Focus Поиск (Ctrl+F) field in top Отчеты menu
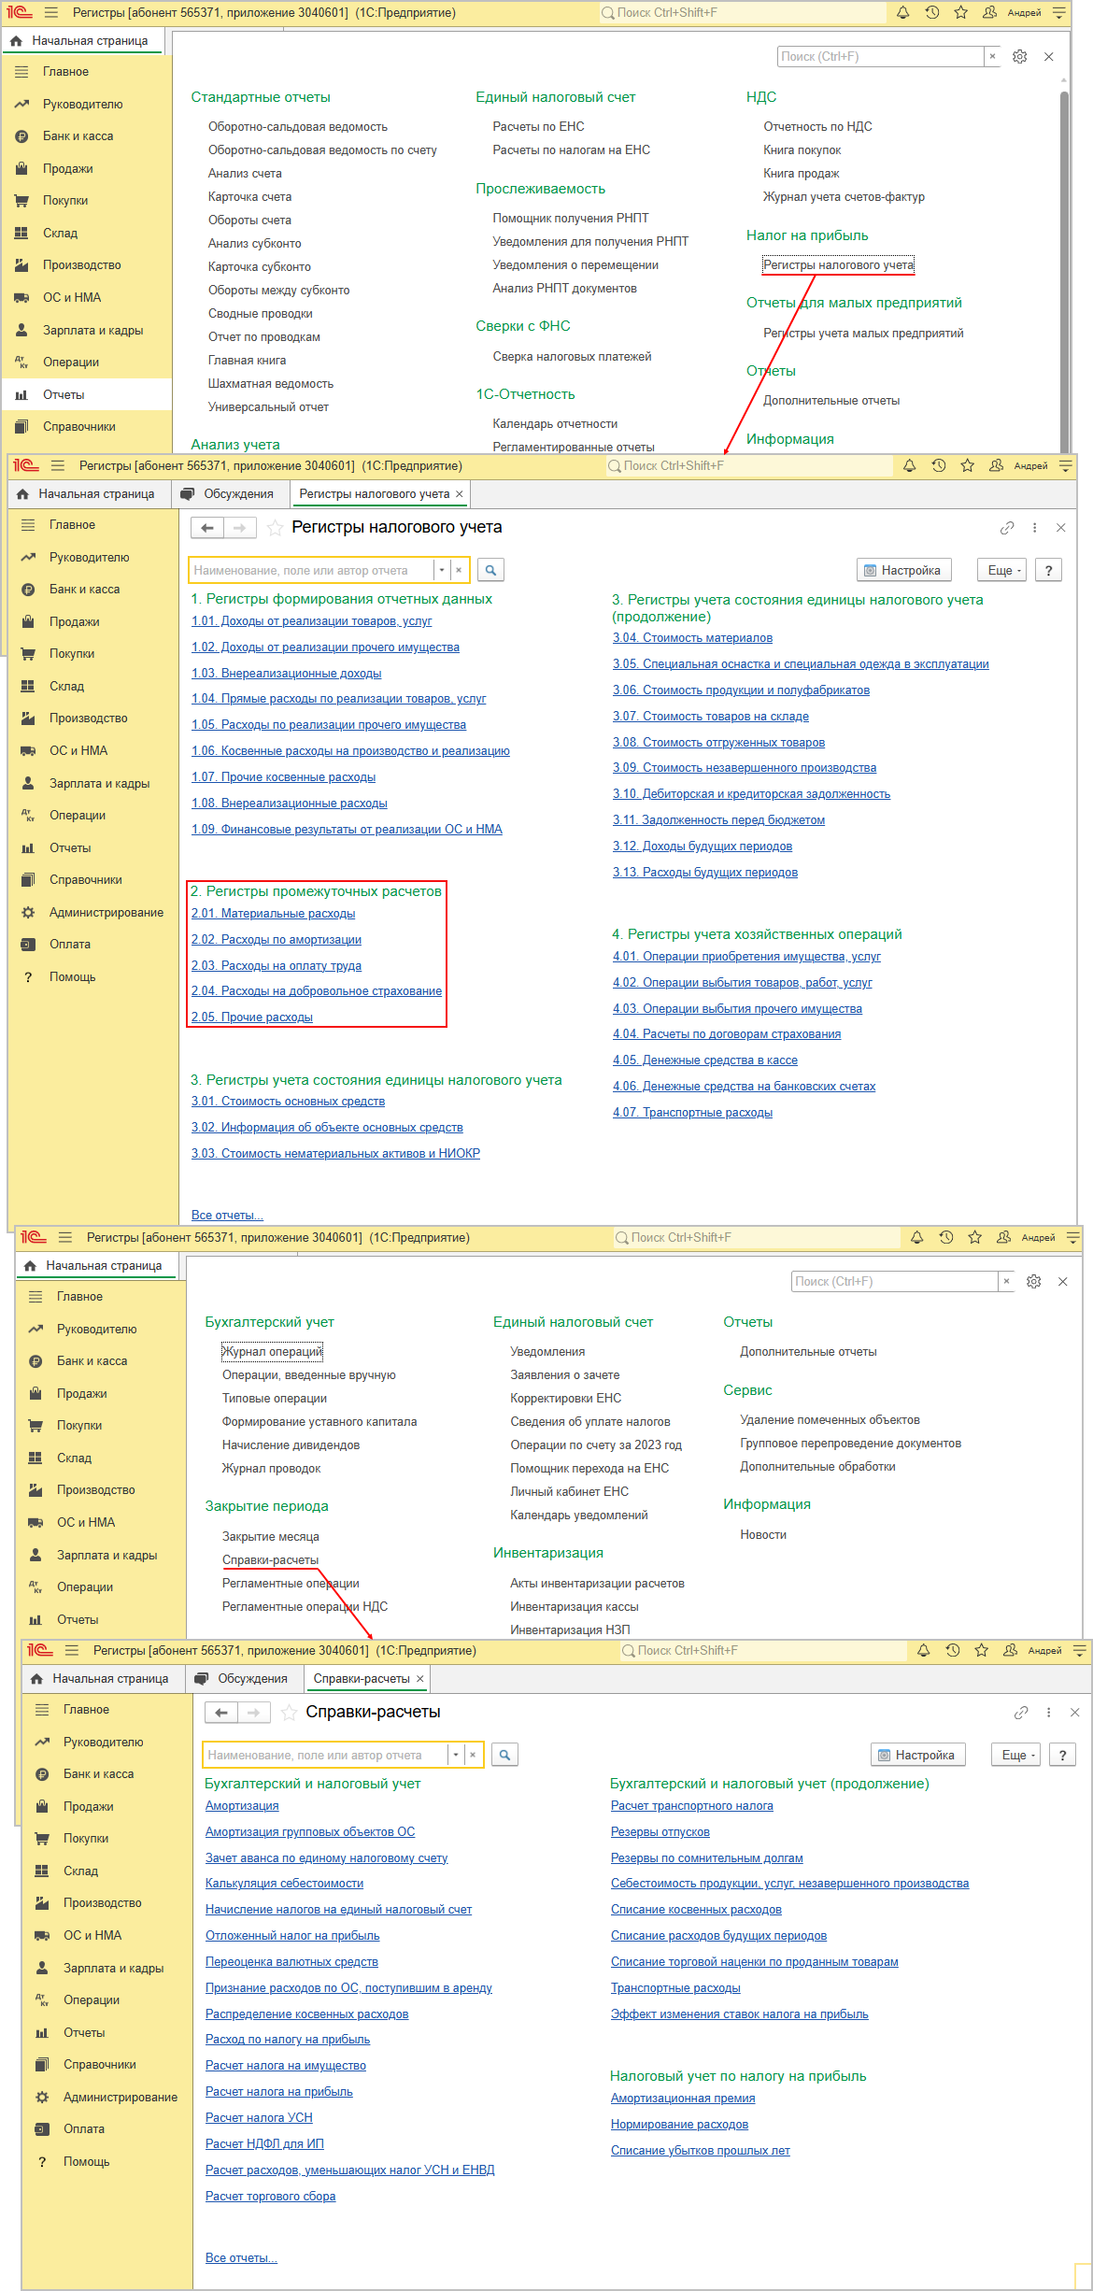1093x2291 pixels. pyautogui.click(x=880, y=57)
